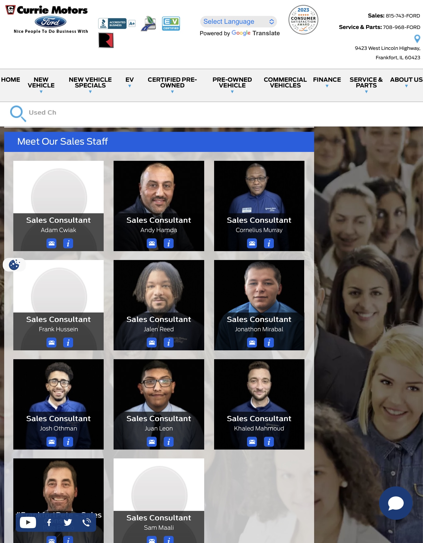Click the green leaf road badge

148,23
